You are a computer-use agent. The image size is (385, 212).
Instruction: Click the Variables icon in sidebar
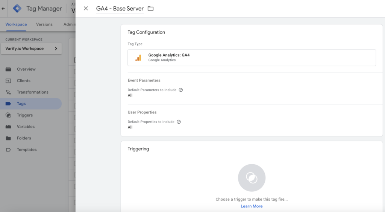pos(8,127)
